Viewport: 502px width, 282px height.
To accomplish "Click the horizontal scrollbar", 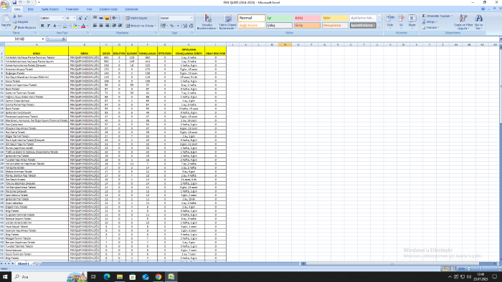I will [x=392, y=264].
